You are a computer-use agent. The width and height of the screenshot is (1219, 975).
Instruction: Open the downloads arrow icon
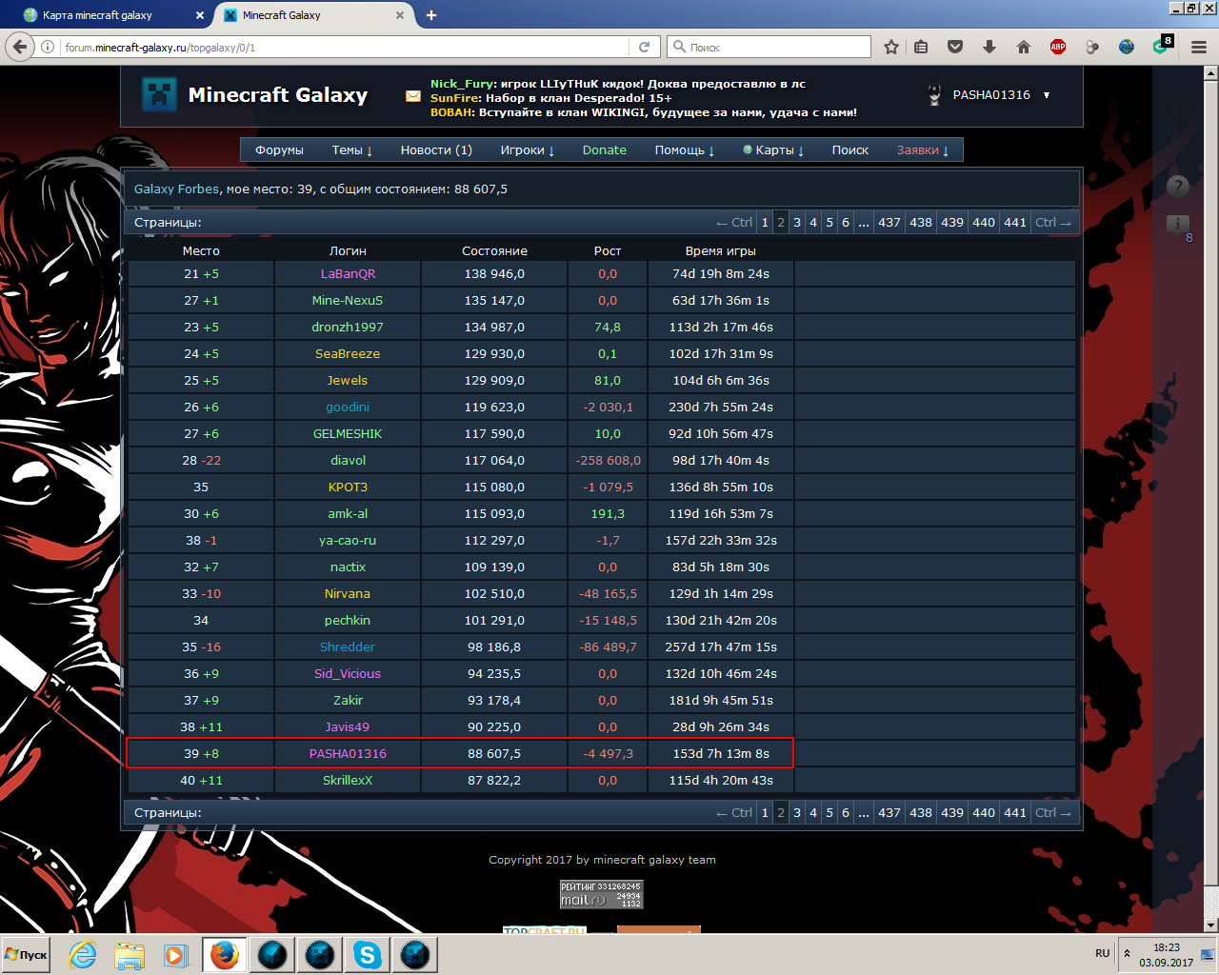(x=989, y=47)
